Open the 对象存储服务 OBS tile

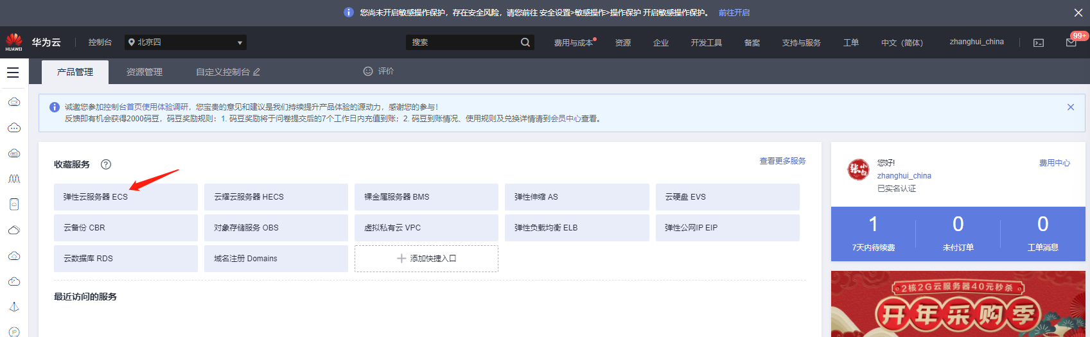pos(276,228)
